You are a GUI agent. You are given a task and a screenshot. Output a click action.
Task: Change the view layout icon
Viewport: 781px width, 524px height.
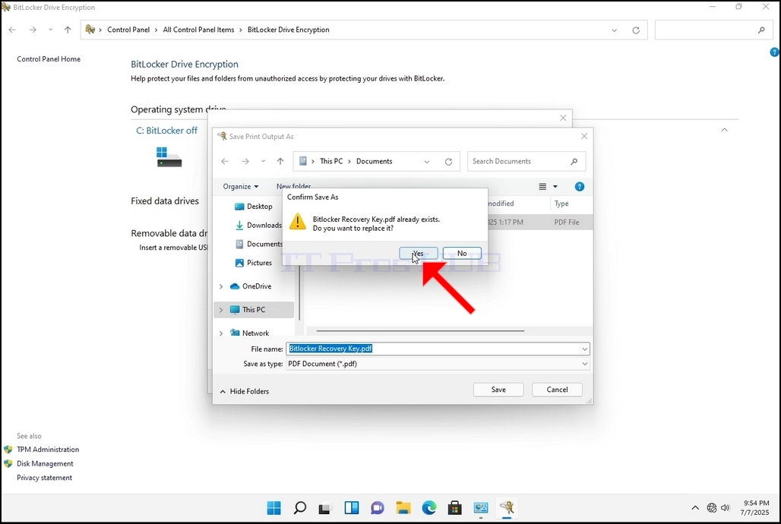[542, 187]
